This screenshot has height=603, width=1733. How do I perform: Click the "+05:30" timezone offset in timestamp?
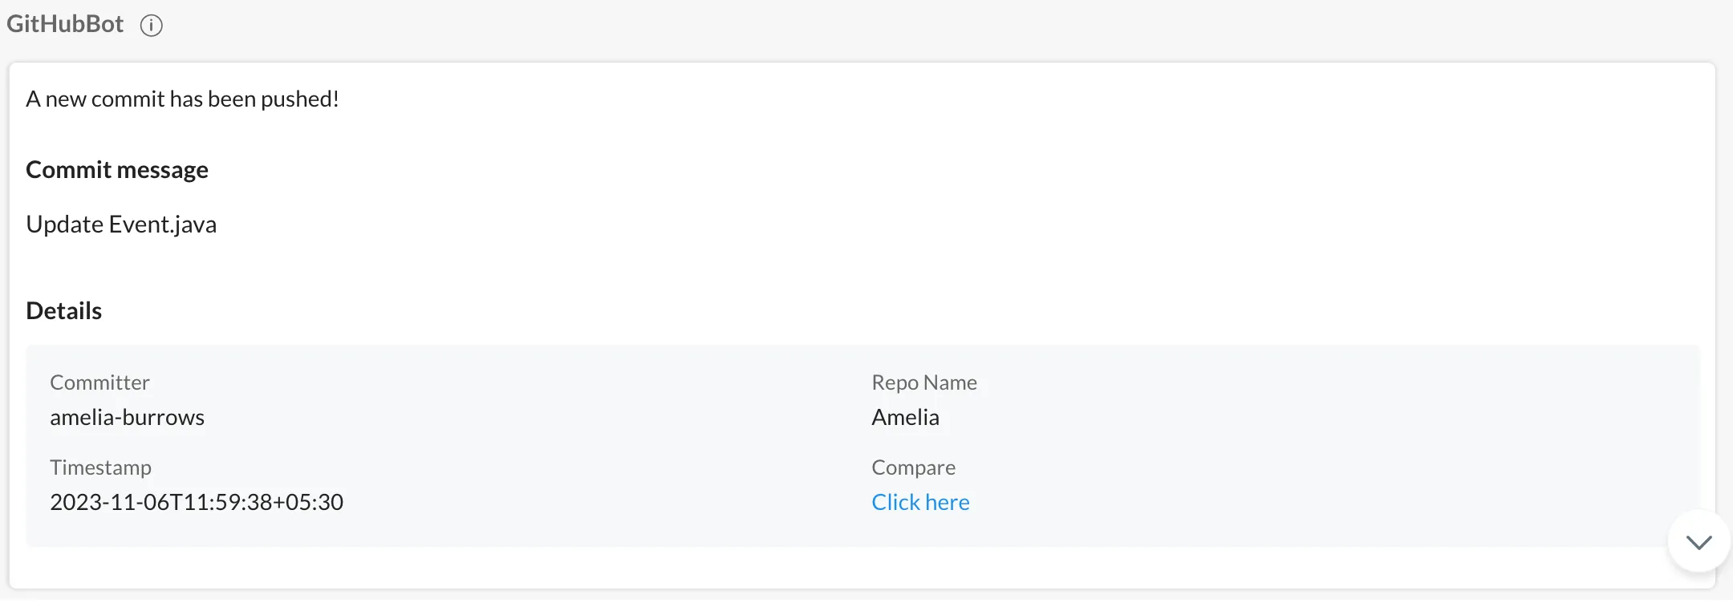pos(308,502)
